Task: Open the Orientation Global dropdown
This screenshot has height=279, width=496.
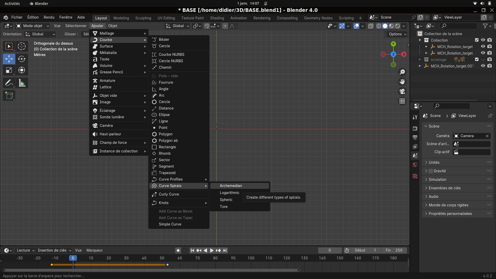Action: pos(40,34)
